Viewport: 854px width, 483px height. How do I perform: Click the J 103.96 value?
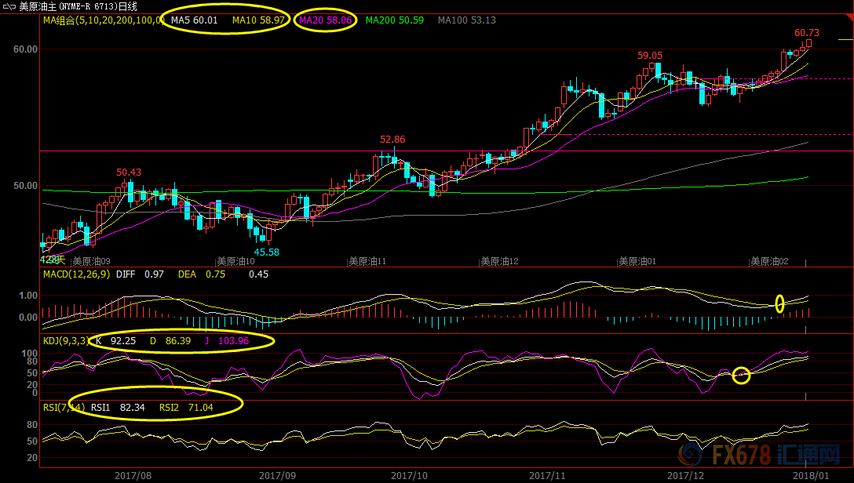pyautogui.click(x=227, y=341)
